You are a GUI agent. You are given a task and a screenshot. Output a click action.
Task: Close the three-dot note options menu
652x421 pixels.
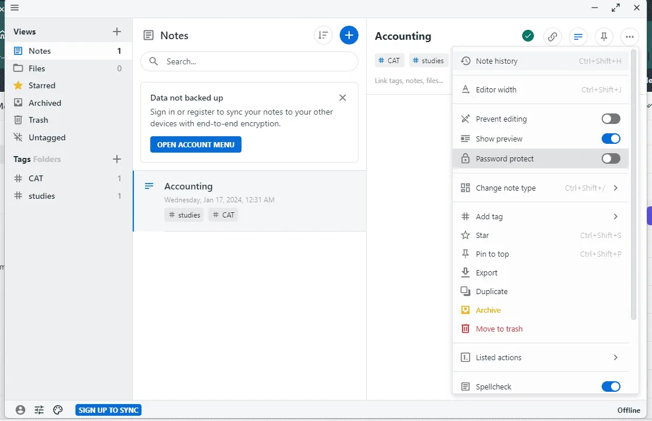(630, 37)
